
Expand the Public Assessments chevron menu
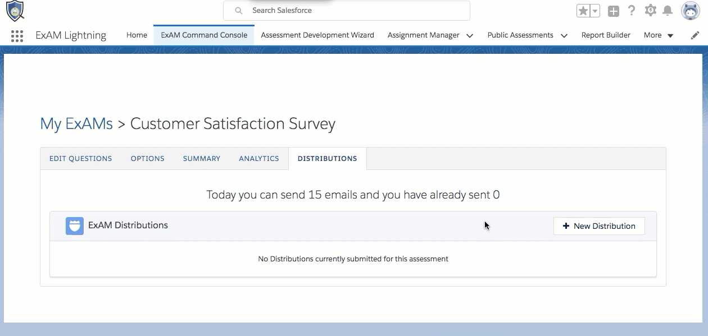click(x=564, y=35)
